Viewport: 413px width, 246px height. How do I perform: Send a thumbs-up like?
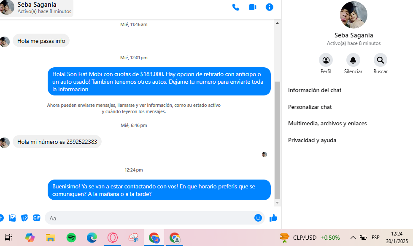(273, 218)
